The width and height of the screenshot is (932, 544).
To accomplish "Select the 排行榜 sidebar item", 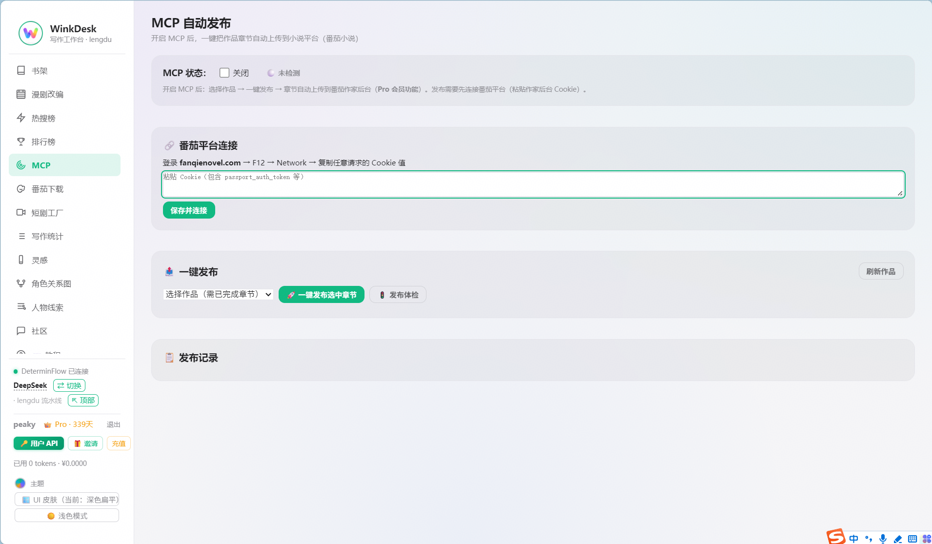I will coord(64,141).
